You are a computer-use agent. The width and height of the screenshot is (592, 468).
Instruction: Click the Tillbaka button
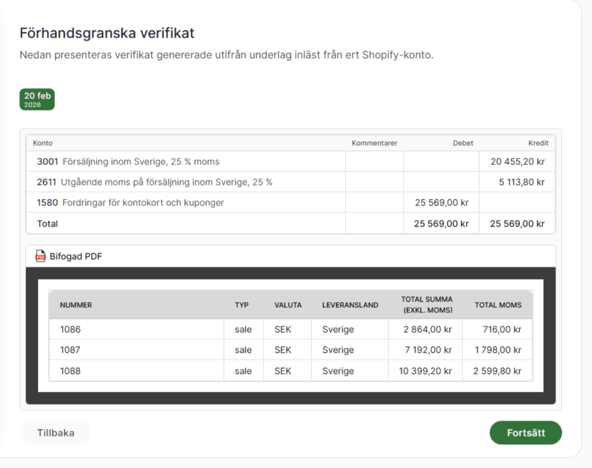pyautogui.click(x=55, y=432)
